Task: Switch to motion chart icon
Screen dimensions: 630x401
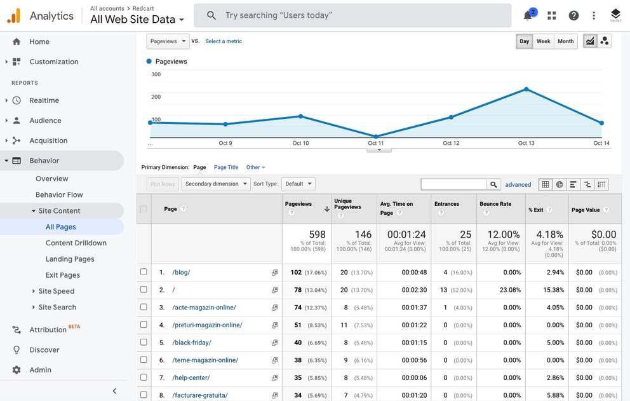Action: [604, 41]
